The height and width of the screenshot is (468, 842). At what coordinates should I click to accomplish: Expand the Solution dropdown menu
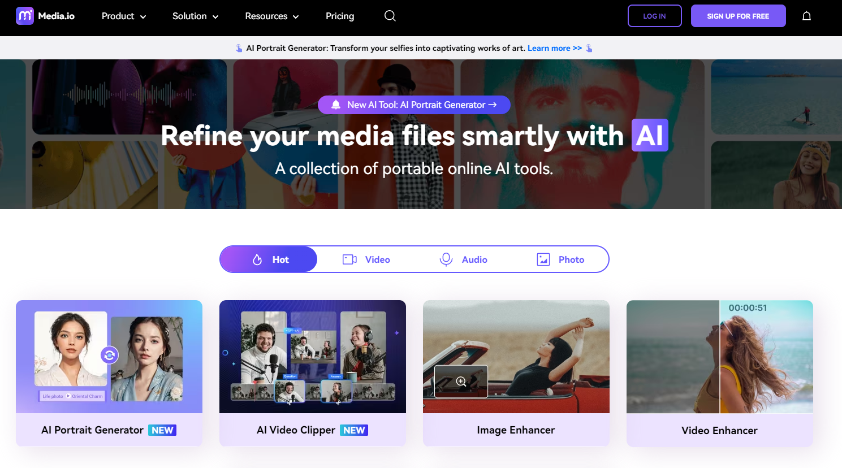coord(195,16)
